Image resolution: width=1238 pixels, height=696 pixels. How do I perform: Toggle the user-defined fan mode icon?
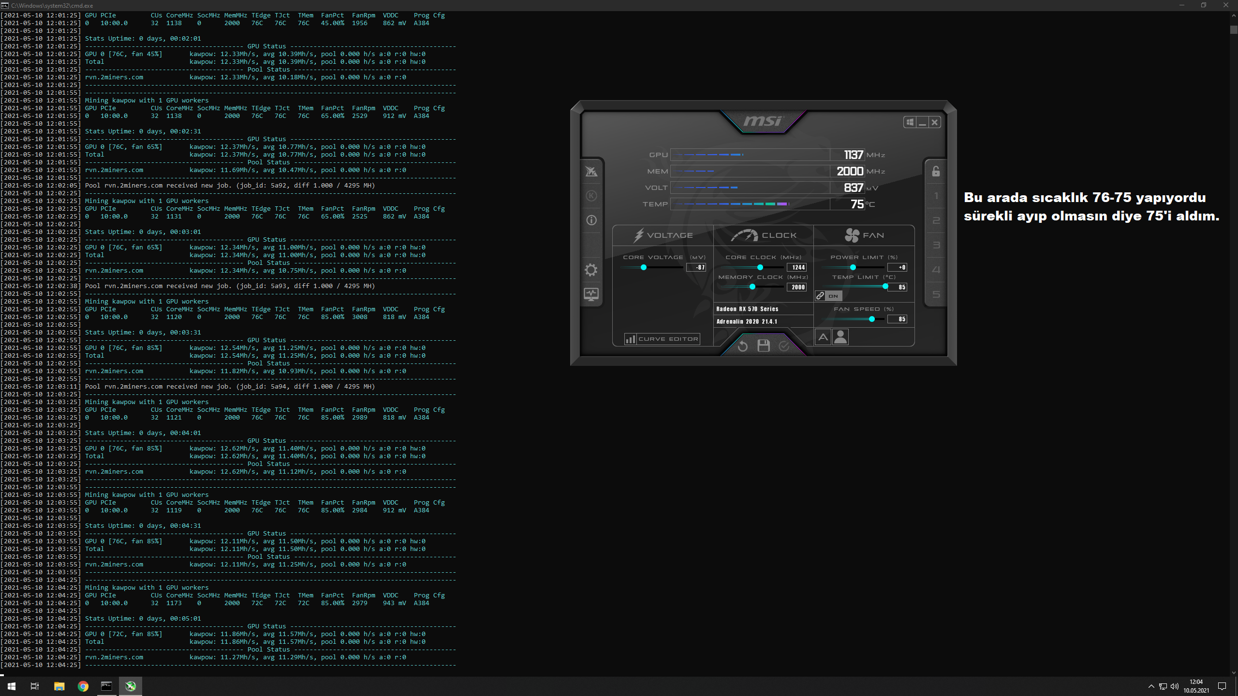pos(840,337)
